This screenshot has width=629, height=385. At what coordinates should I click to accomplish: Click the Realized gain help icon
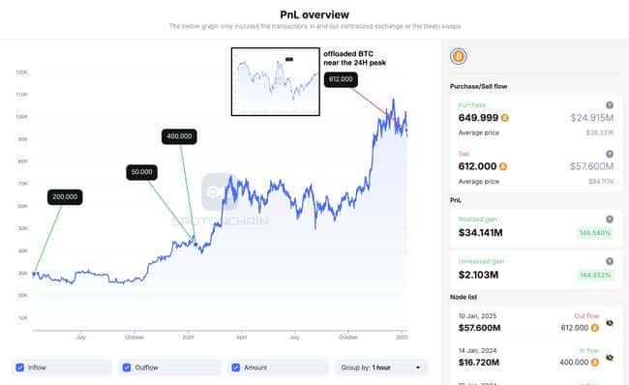tap(610, 219)
